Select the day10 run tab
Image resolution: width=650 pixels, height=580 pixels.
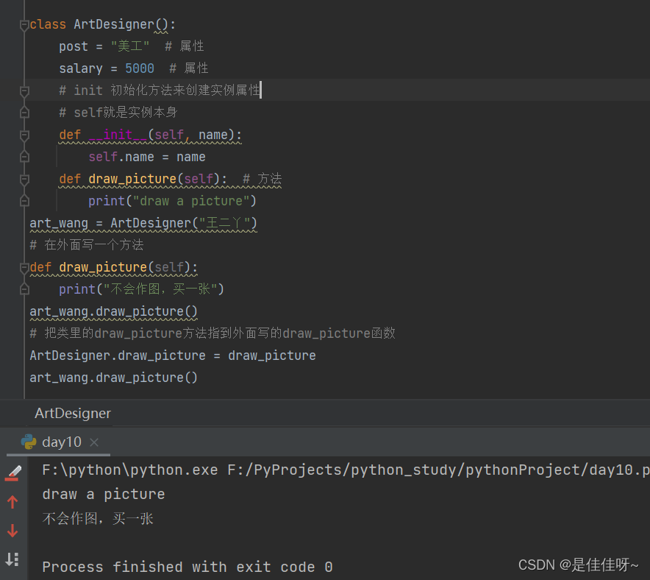click(61, 442)
